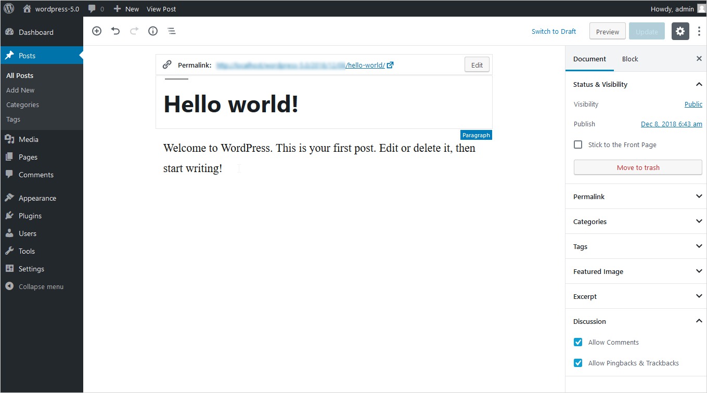Viewport: 707px width, 393px height.
Task: Open the content structure info icon
Action: 153,31
